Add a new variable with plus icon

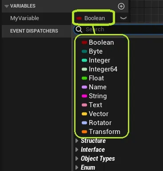point(121,6)
